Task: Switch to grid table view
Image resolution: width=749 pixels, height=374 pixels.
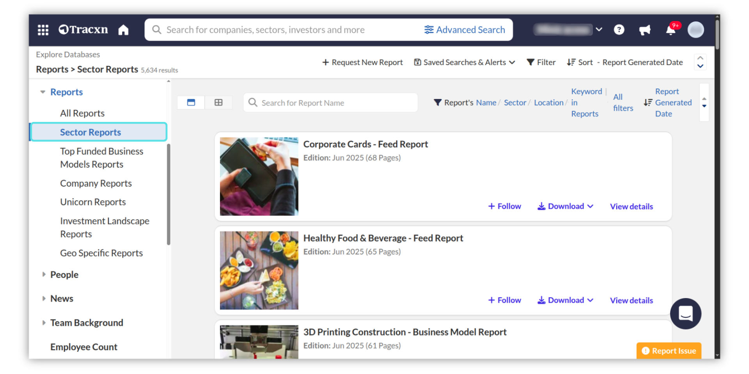Action: point(218,102)
